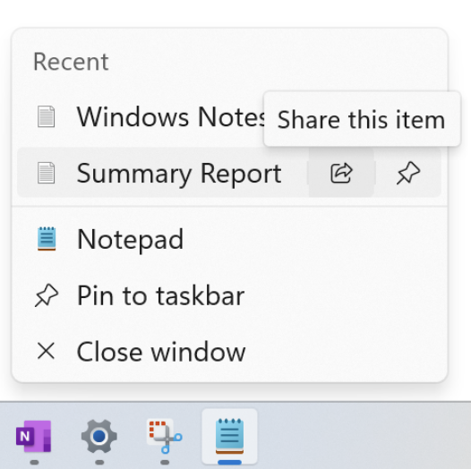Open OneNote from the taskbar
This screenshot has width=471, height=469.
[x=34, y=436]
